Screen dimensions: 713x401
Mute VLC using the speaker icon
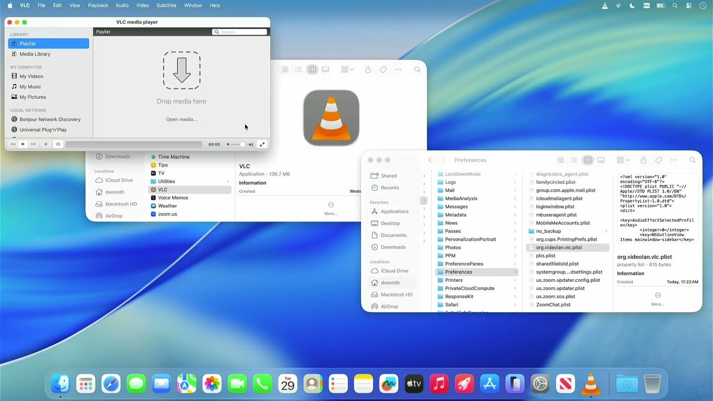click(227, 144)
